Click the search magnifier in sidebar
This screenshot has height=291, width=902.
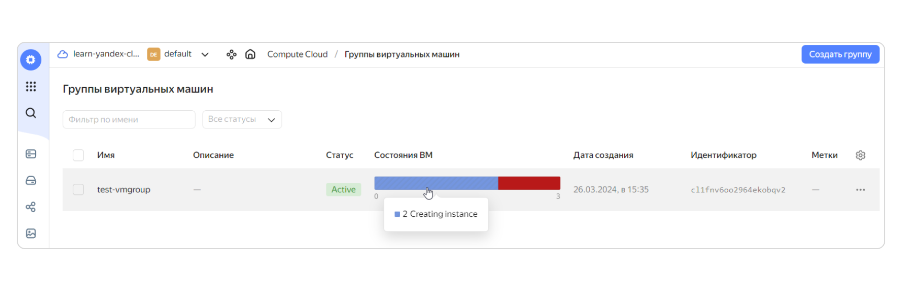point(31,113)
